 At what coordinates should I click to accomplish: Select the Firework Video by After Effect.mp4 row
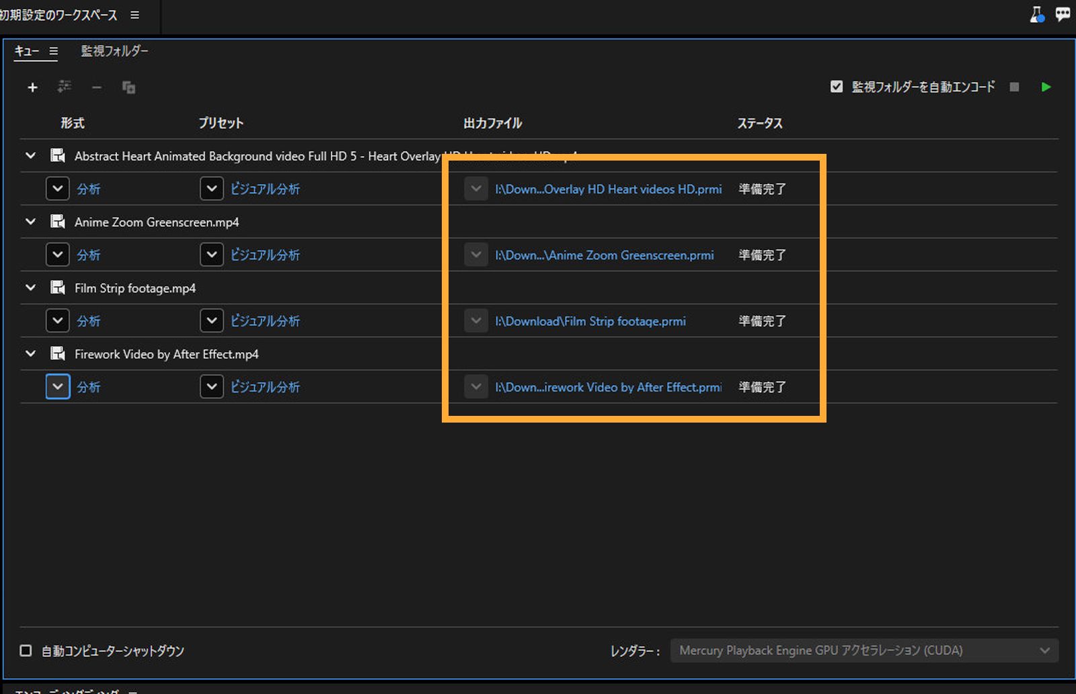(x=539, y=354)
